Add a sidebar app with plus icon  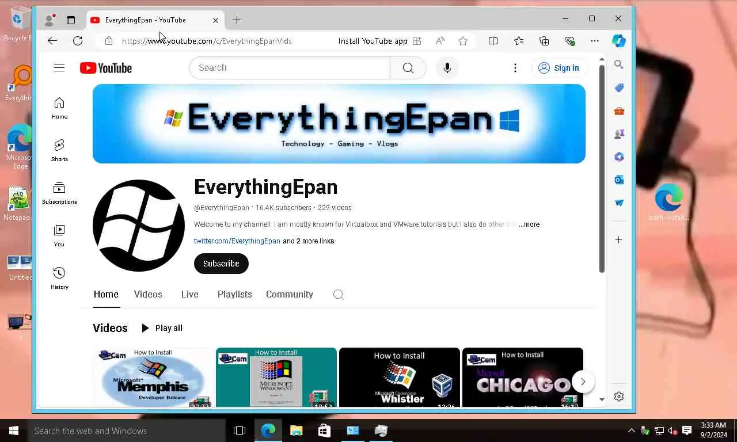point(619,239)
